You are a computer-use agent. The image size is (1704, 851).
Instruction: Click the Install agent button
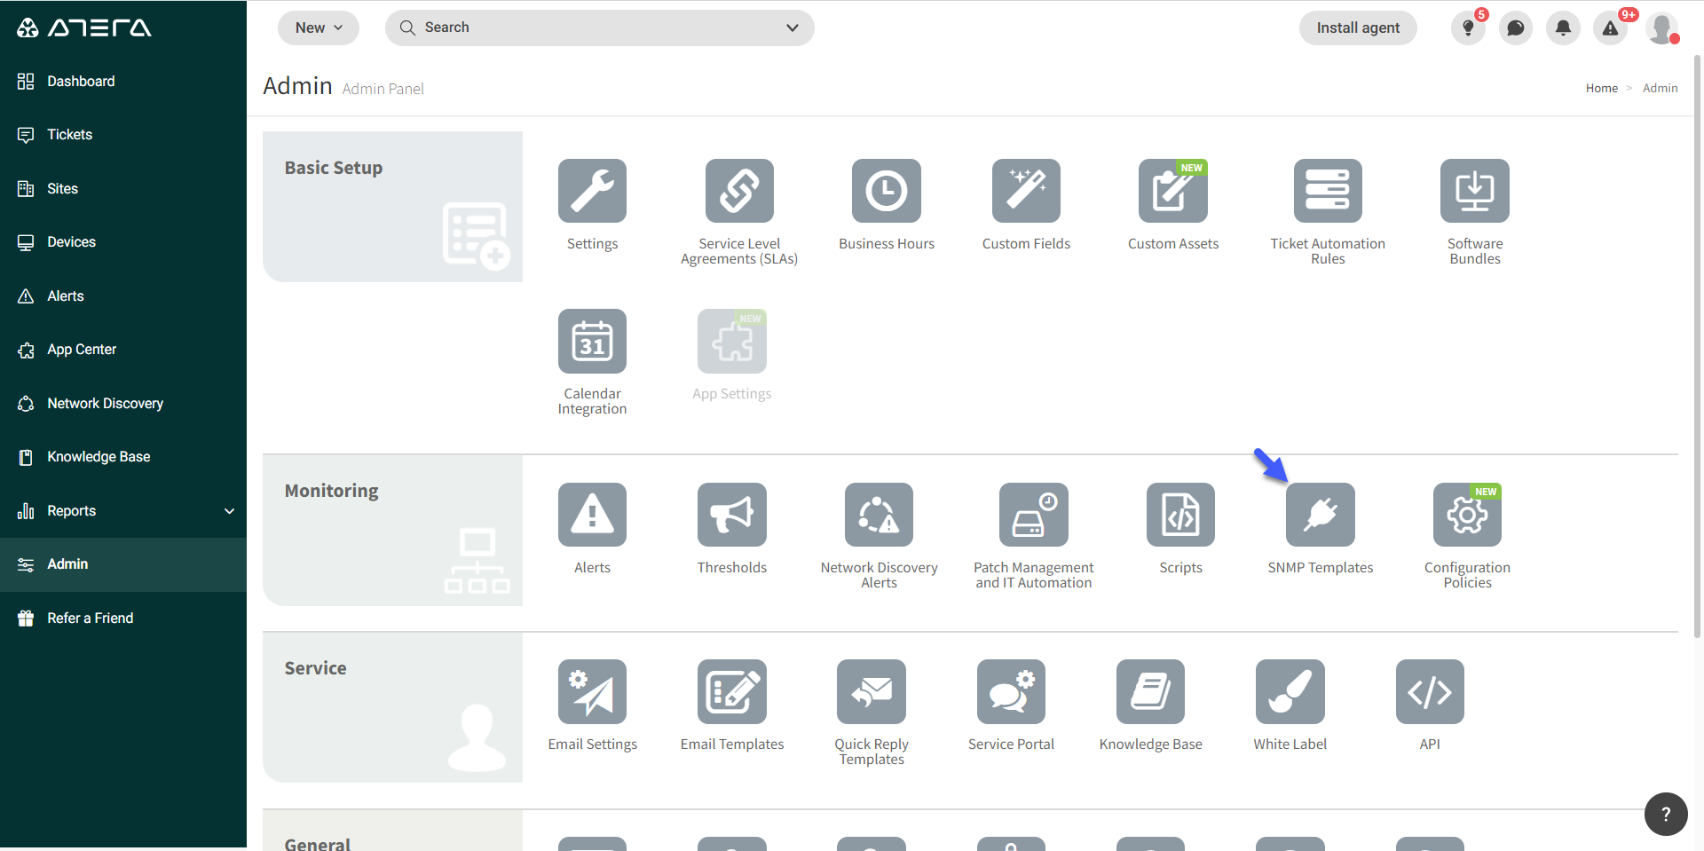point(1357,28)
